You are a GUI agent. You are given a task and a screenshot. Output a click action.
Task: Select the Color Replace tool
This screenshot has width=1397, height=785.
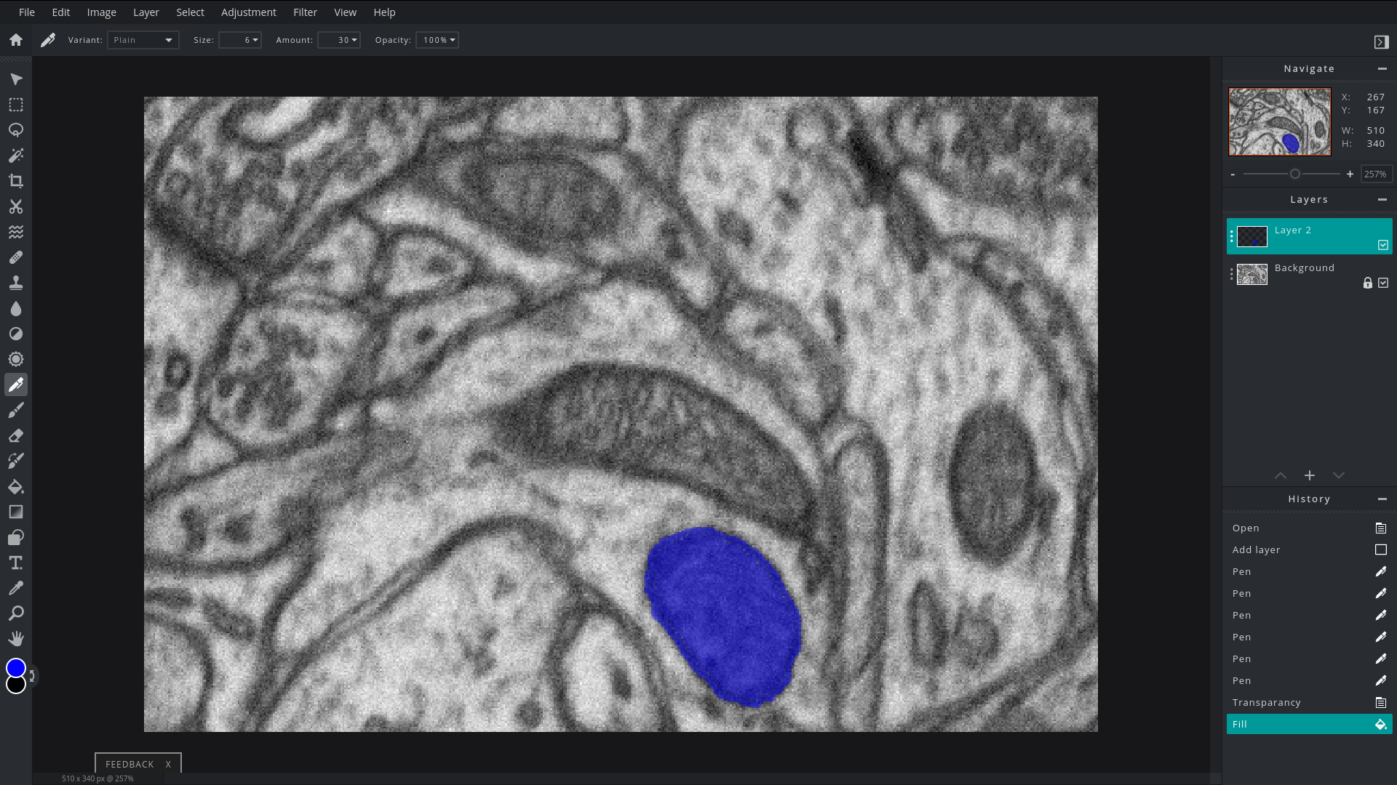16,461
